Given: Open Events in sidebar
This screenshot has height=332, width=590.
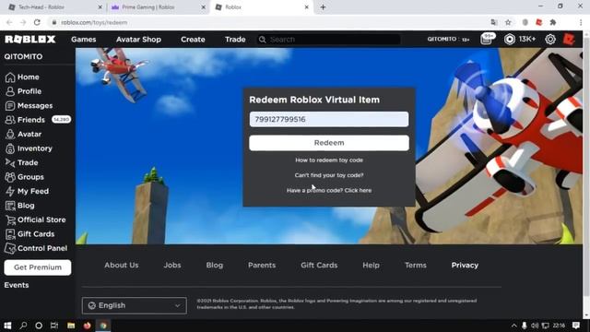Looking at the screenshot, I should tap(17, 285).
